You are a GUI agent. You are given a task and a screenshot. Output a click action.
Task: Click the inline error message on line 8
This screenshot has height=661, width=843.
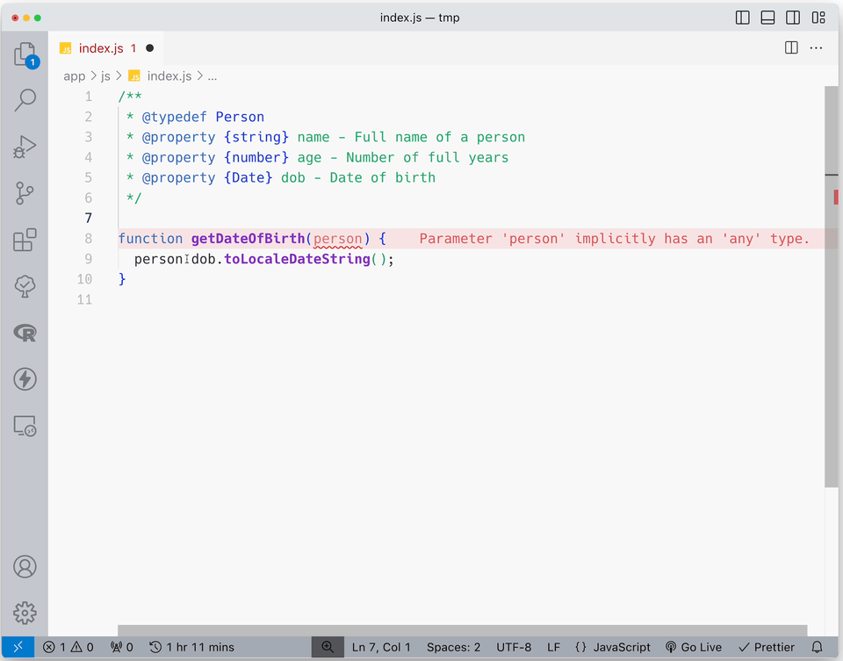[x=614, y=239]
